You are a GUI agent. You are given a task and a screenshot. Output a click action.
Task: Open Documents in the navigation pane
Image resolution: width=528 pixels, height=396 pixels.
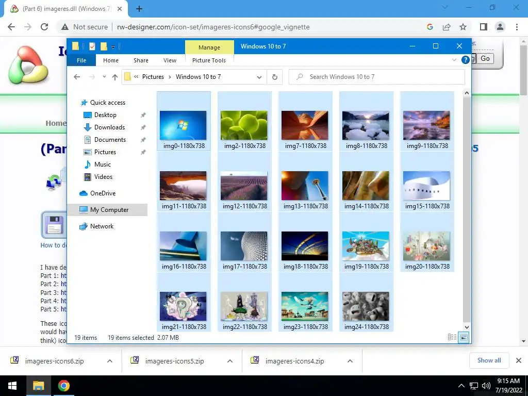pos(110,139)
